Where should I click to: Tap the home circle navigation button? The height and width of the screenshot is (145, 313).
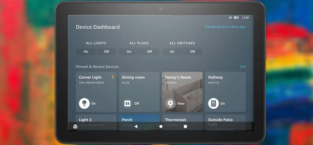pyautogui.click(x=161, y=126)
